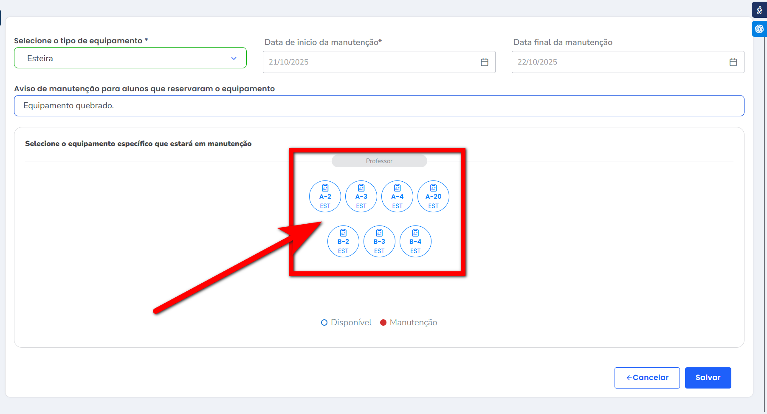Click the Cancelar button
This screenshot has width=767, height=414.
(x=647, y=378)
